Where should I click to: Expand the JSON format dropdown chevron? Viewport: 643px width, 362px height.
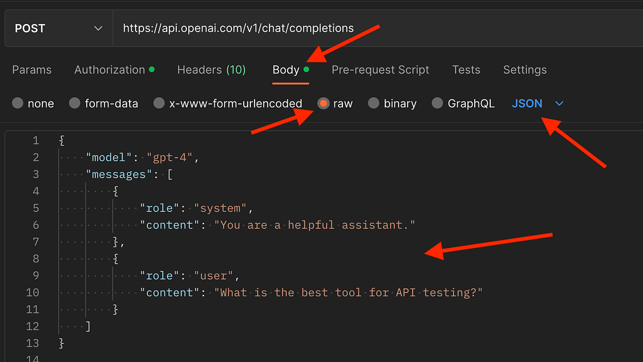[559, 104]
